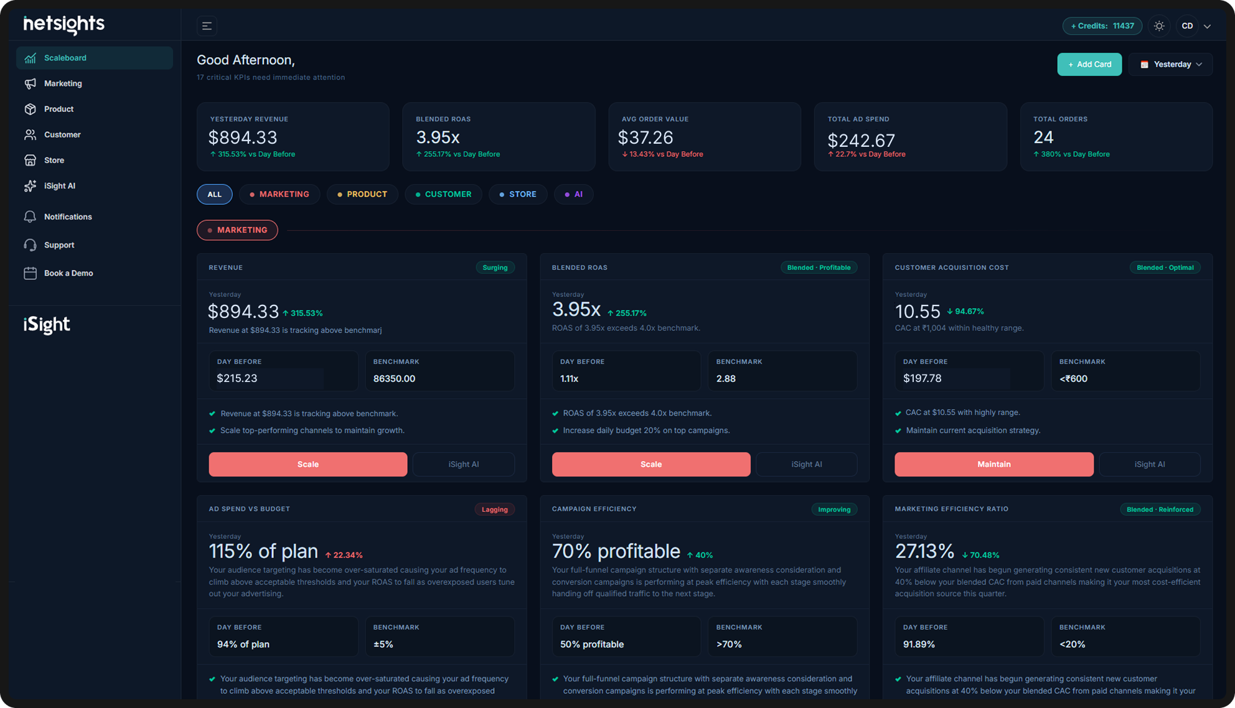Image resolution: width=1235 pixels, height=708 pixels.
Task: Click the Marketing megaphone icon
Action: point(30,83)
